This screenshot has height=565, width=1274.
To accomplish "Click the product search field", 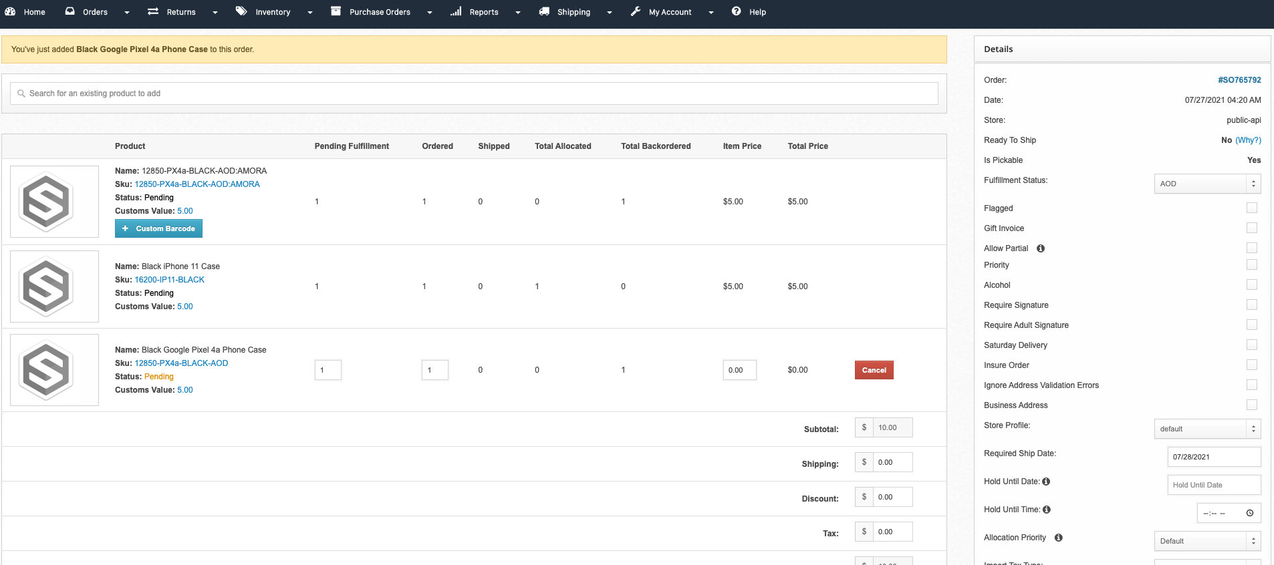I will tap(474, 93).
